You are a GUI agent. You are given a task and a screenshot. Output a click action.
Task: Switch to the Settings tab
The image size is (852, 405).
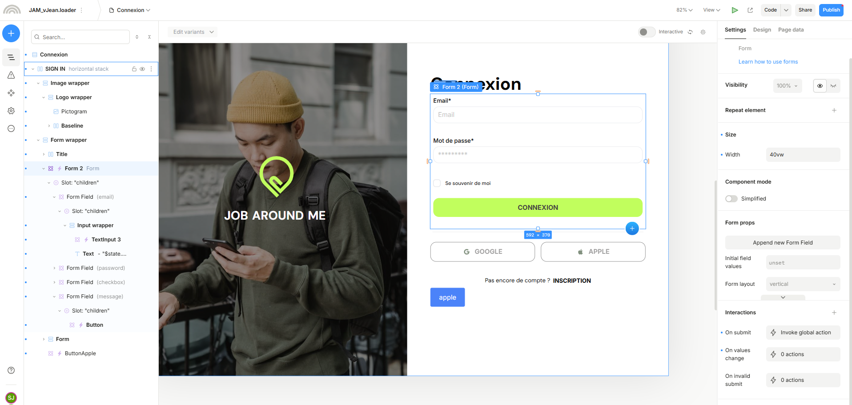[x=735, y=30]
